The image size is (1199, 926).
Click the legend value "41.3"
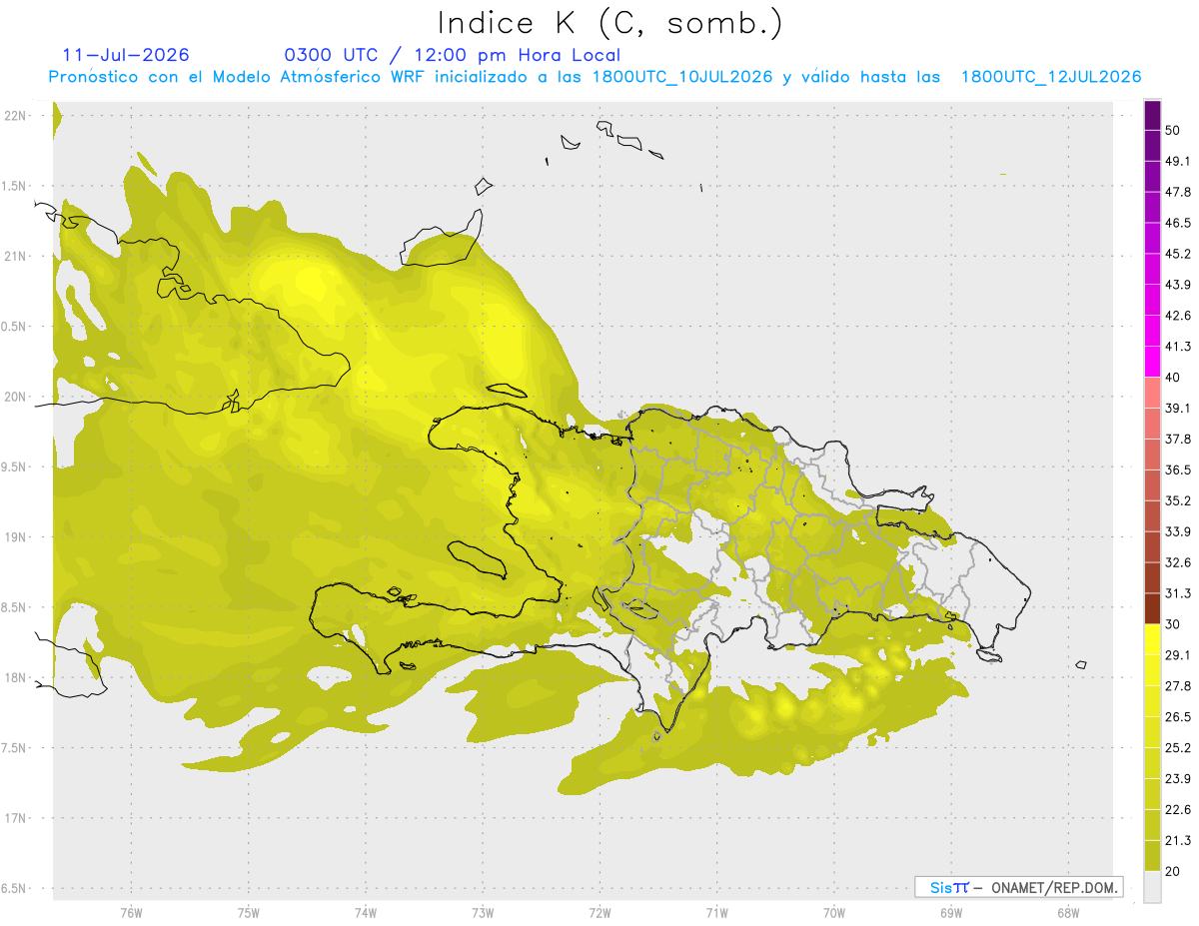tap(1178, 347)
